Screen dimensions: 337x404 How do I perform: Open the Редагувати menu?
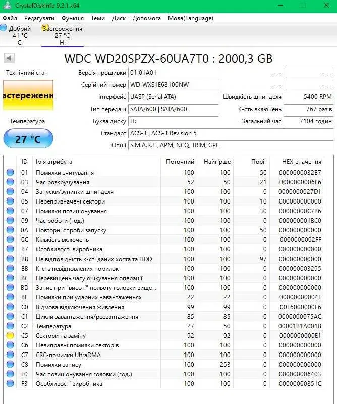pos(39,18)
